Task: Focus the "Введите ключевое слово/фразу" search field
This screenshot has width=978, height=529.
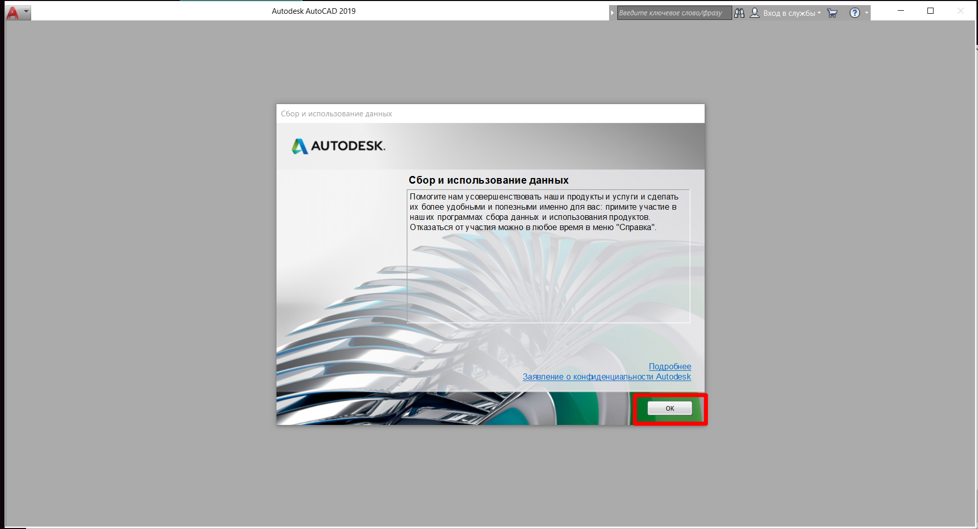Action: point(674,13)
